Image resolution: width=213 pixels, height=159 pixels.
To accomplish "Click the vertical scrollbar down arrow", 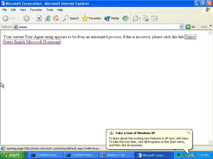I will [210, 142].
